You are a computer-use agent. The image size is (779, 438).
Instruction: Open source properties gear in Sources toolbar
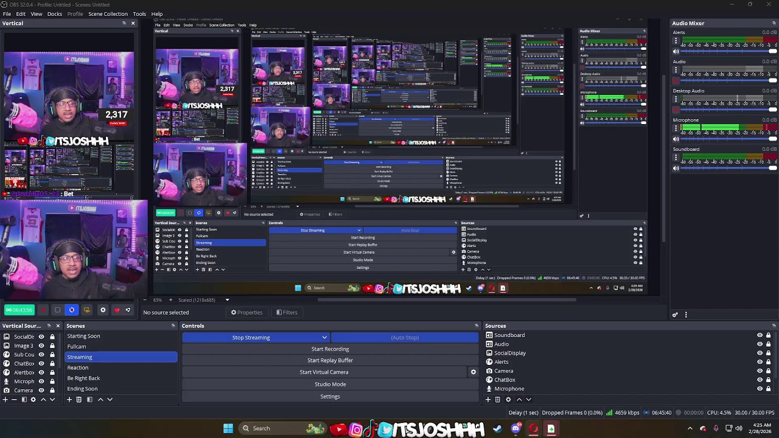coord(508,400)
